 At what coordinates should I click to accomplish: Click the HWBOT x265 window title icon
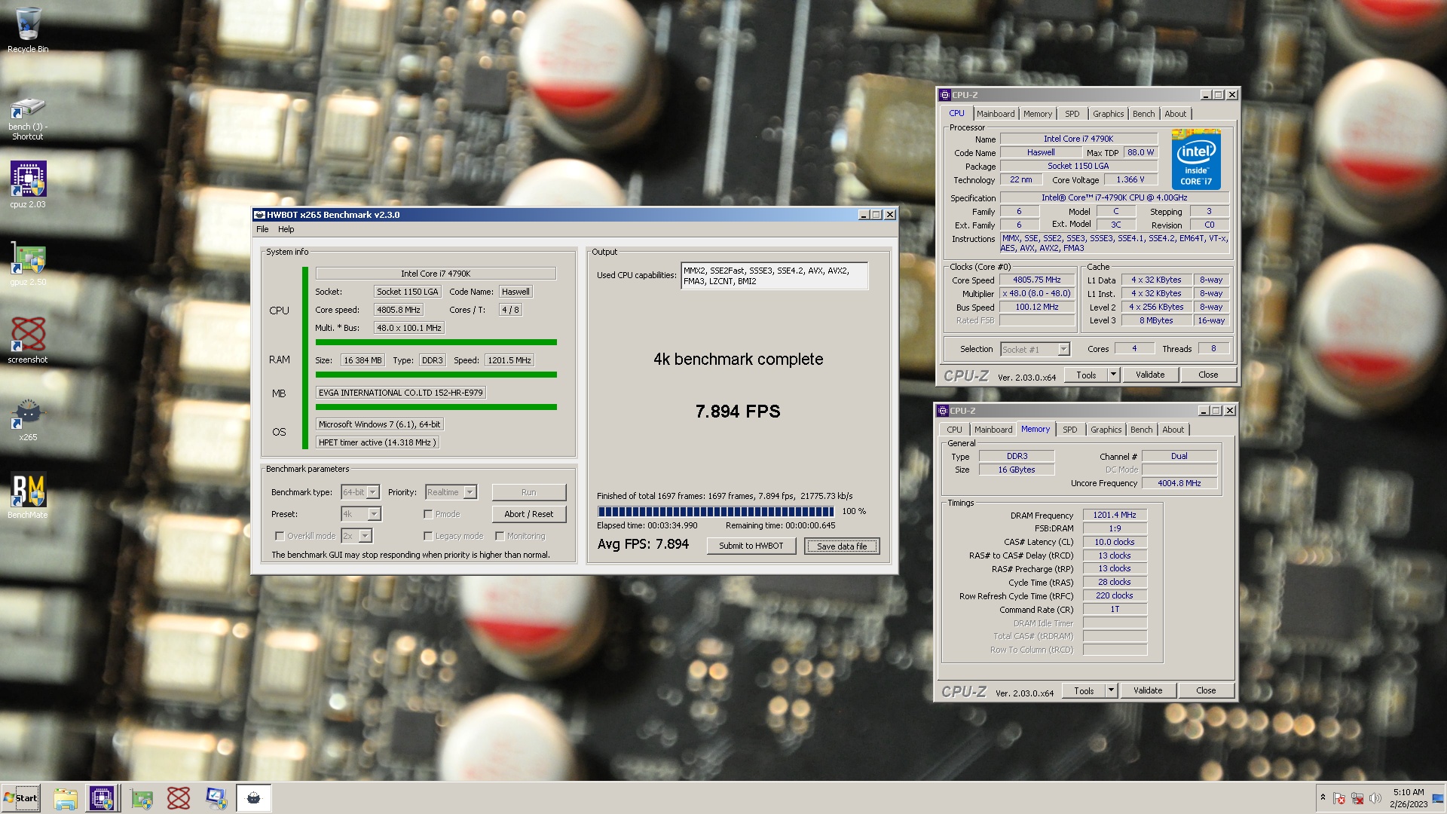pos(259,215)
